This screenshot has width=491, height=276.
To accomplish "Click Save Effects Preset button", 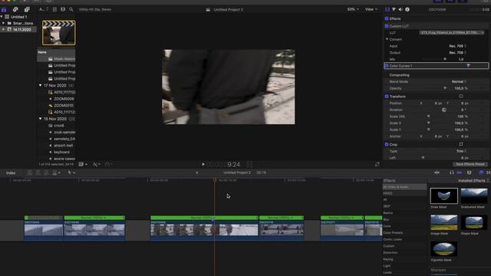I will click(470, 164).
